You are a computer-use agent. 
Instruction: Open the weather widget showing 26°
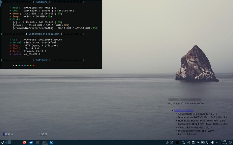pos(170,143)
